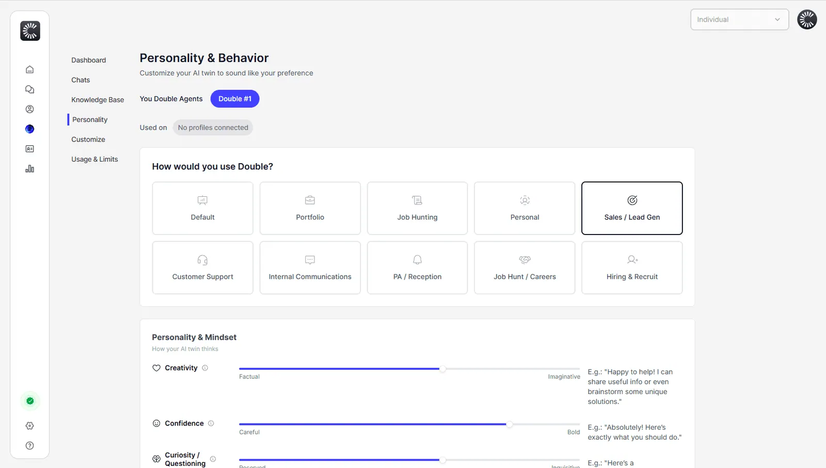Open Customize menu item
The height and width of the screenshot is (468, 826).
(x=88, y=139)
